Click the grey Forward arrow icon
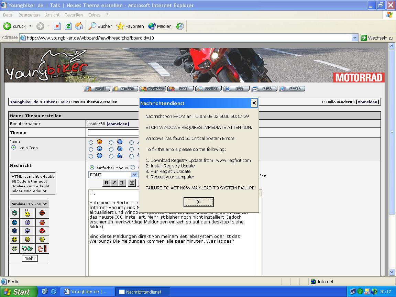This screenshot has width=396, height=297. click(40, 26)
